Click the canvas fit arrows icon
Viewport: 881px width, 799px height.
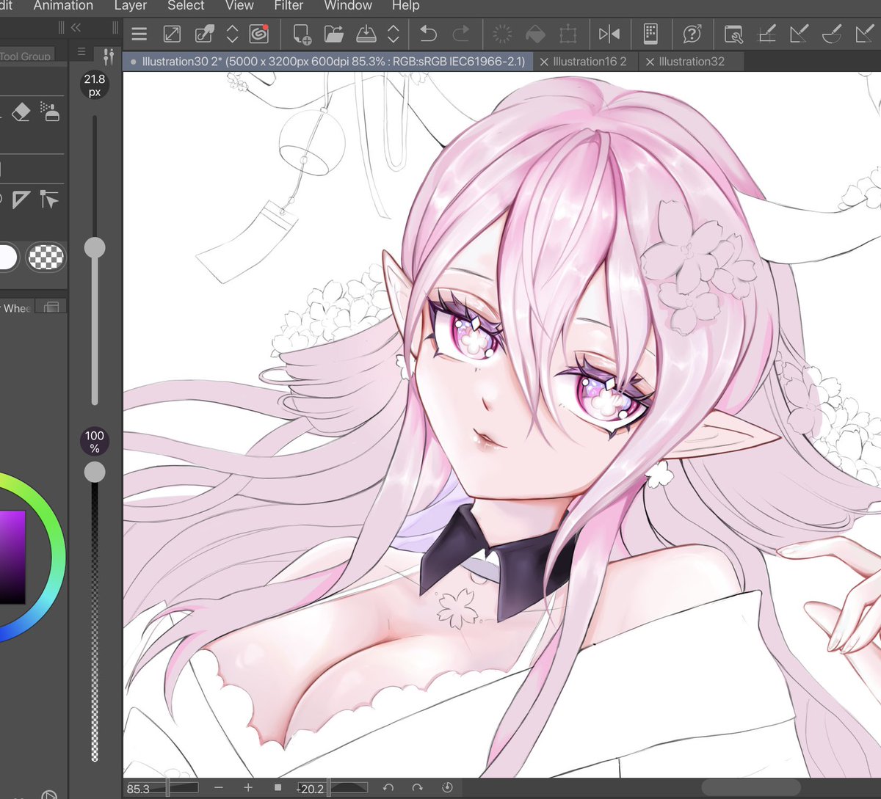point(172,34)
